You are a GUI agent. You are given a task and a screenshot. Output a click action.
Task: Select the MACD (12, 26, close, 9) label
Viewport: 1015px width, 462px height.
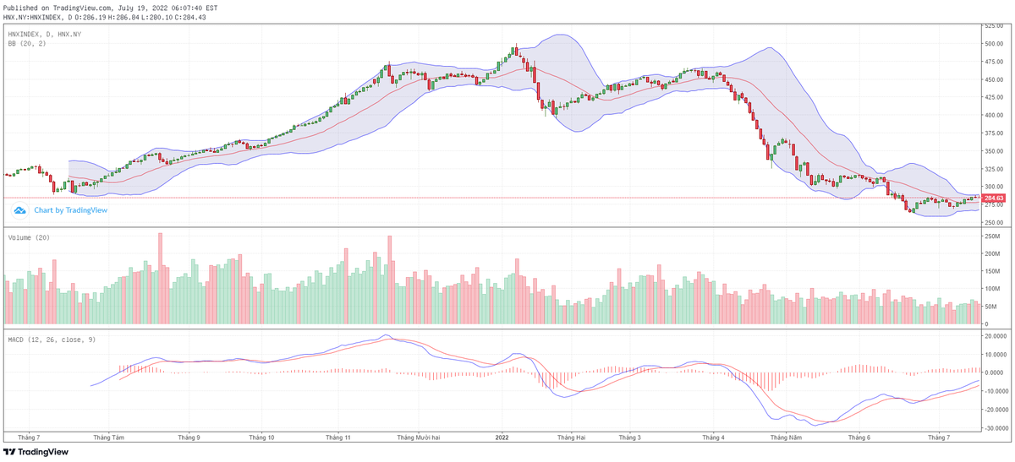click(53, 339)
